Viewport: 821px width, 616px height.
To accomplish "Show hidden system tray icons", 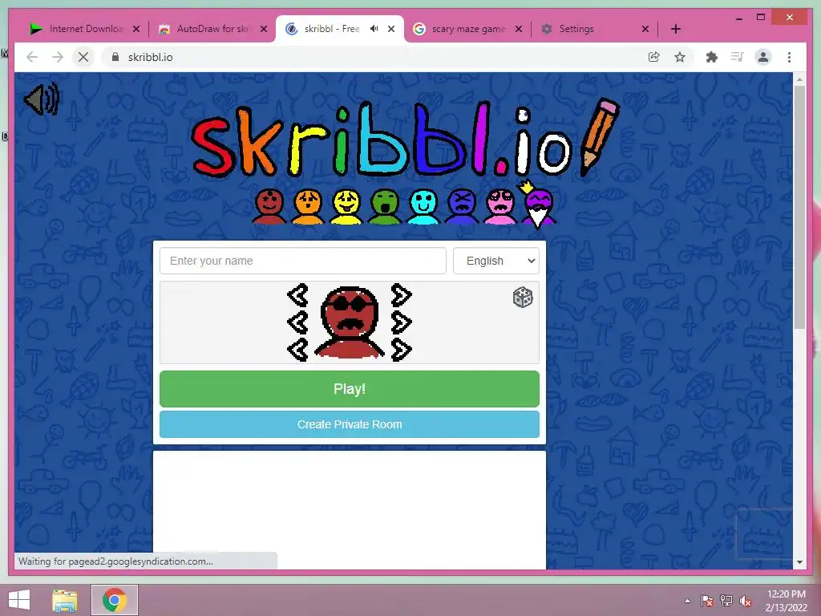I will pyautogui.click(x=687, y=601).
